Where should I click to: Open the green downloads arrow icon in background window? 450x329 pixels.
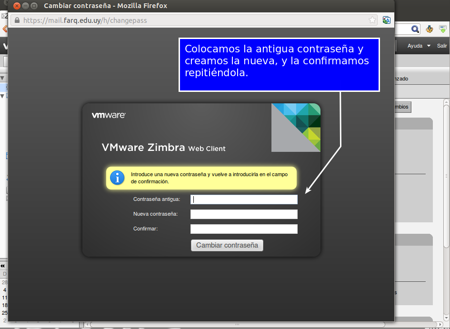coord(443,29)
